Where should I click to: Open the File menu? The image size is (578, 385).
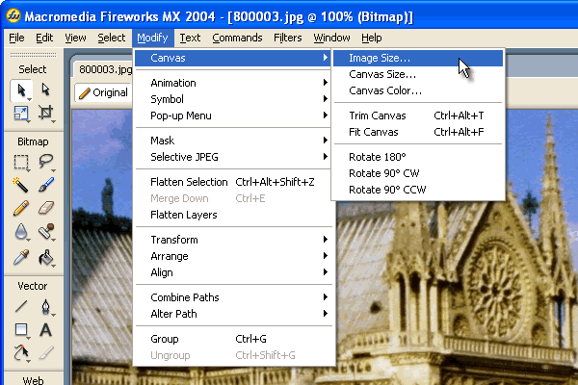pos(16,38)
